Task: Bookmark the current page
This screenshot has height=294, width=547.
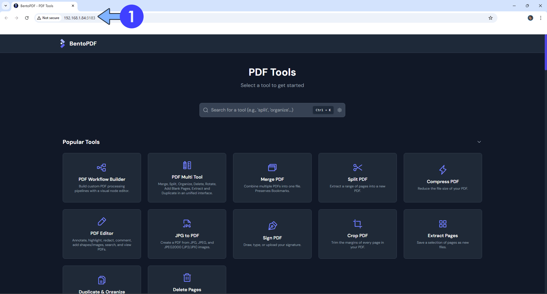Action: pos(491,18)
